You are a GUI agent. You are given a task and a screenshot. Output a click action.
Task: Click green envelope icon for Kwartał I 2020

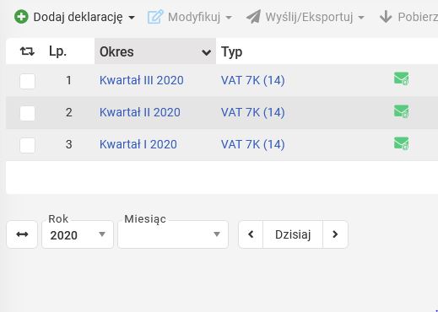pos(402,143)
